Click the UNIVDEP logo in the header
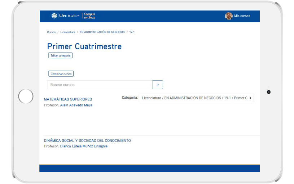The image size is (294, 184). point(65,16)
